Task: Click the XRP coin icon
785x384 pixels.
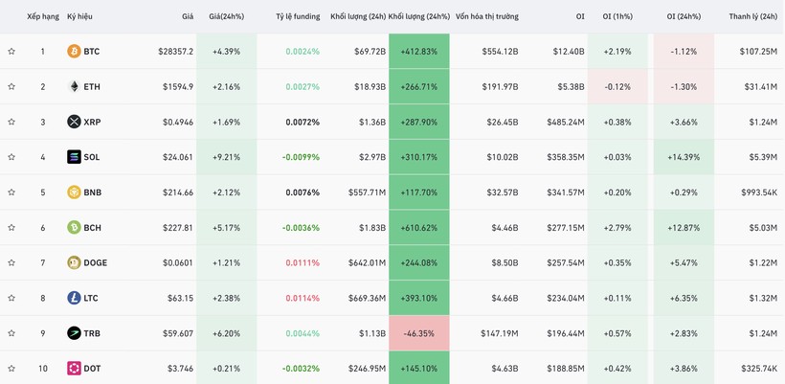Action: (x=74, y=122)
